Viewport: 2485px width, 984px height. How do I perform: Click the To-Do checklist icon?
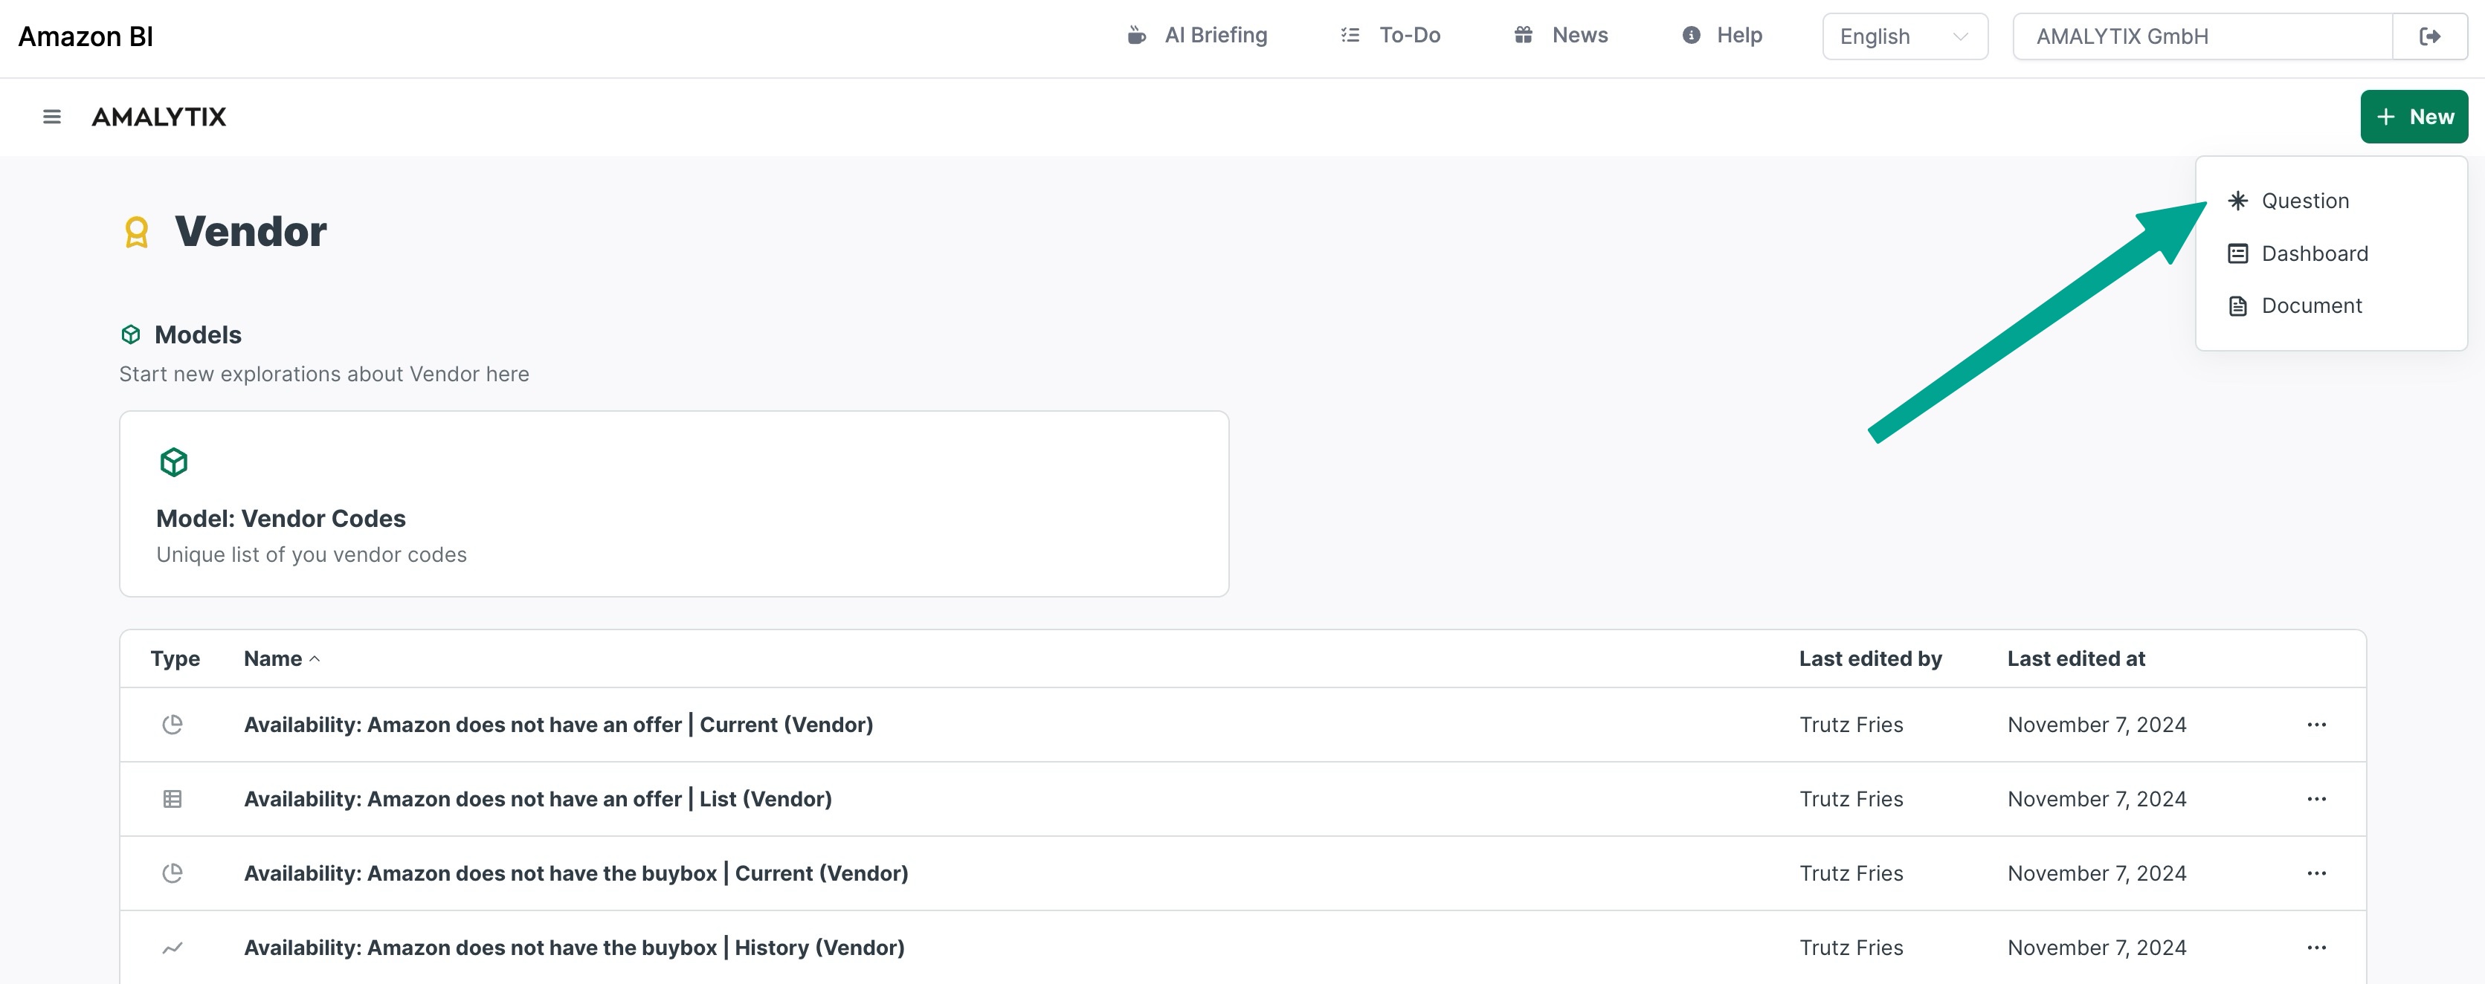click(1350, 36)
